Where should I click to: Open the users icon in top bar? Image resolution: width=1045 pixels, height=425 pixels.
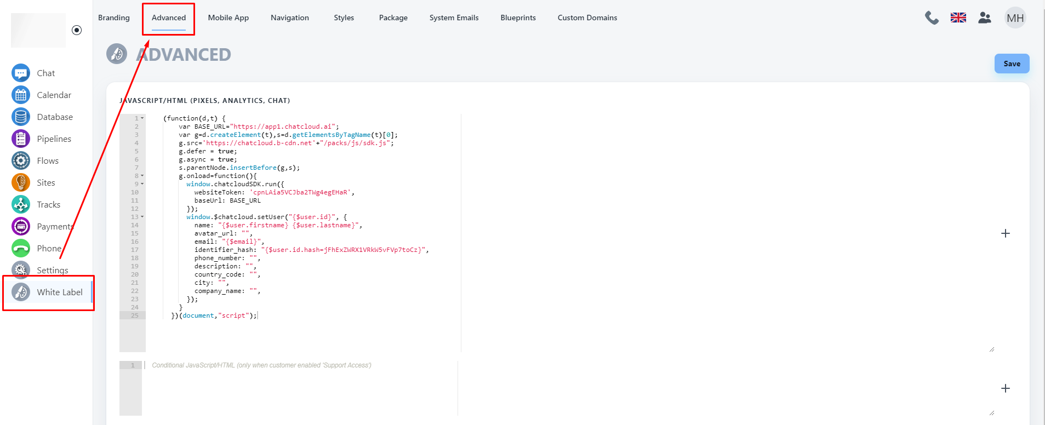(x=985, y=18)
